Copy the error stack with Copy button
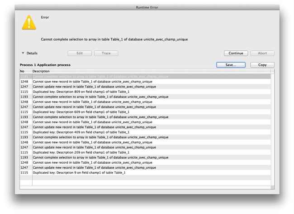Screen dimensions: 294x214 [x=262, y=65]
